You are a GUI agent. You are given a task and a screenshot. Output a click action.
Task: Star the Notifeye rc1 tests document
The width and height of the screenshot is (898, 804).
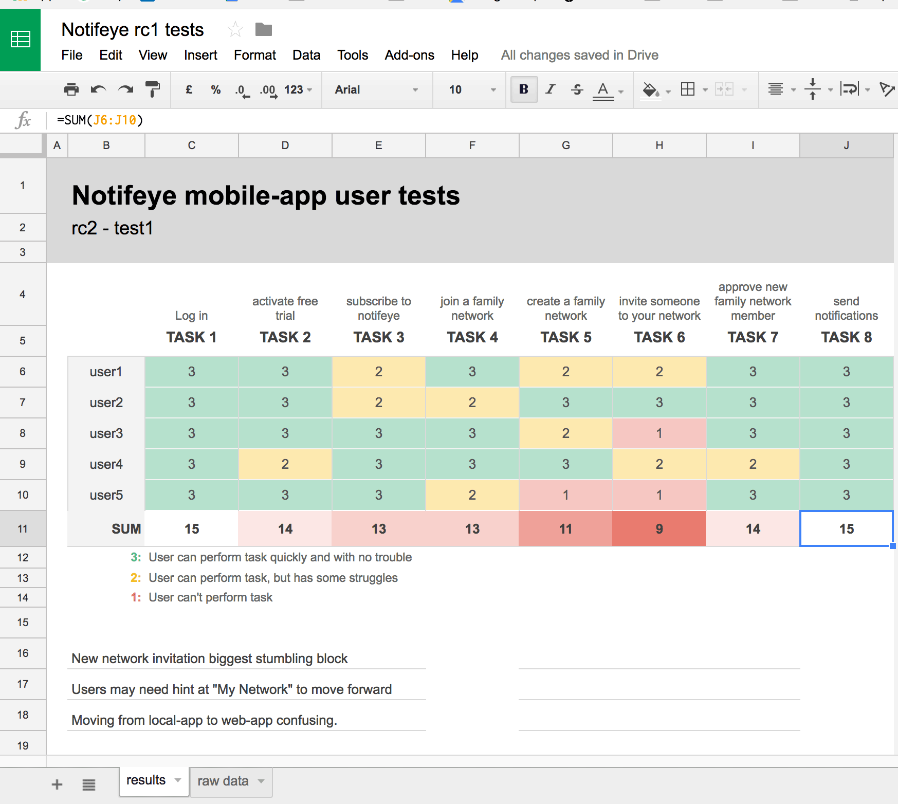point(235,29)
